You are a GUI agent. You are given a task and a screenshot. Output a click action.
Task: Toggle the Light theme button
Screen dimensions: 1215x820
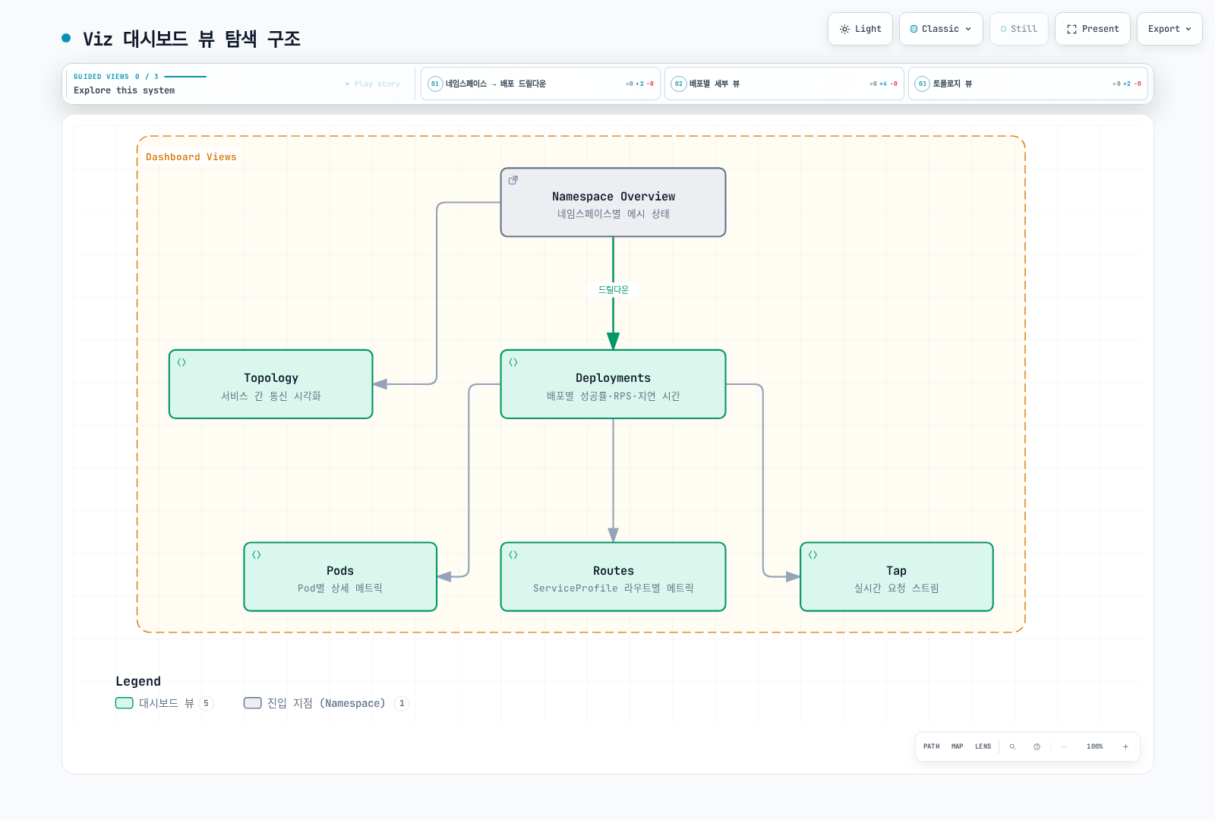click(x=860, y=29)
